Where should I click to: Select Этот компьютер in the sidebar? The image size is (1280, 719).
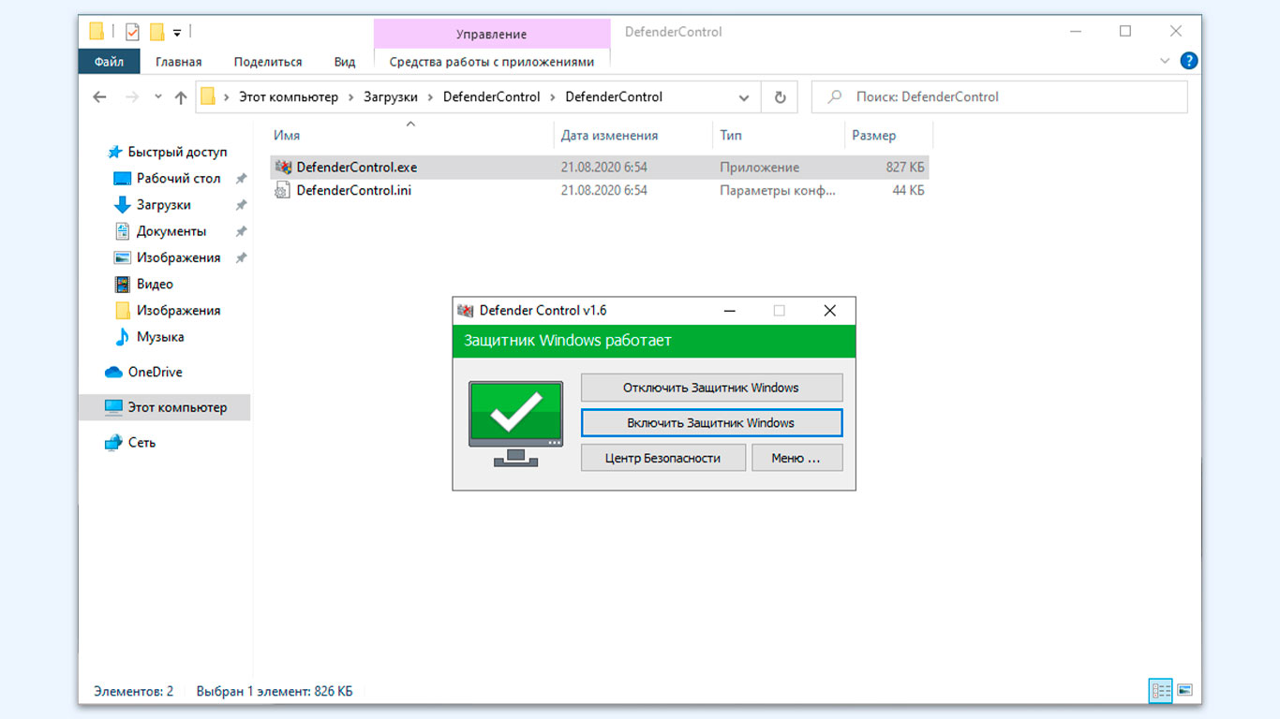[166, 407]
